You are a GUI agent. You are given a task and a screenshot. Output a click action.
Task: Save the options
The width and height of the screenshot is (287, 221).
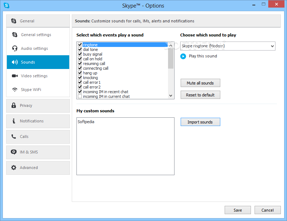[238, 210]
